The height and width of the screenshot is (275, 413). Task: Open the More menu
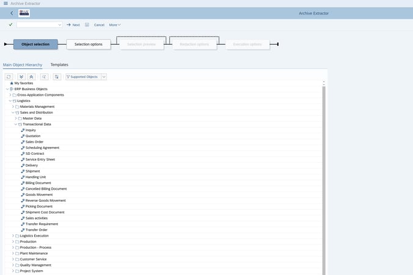click(x=115, y=25)
